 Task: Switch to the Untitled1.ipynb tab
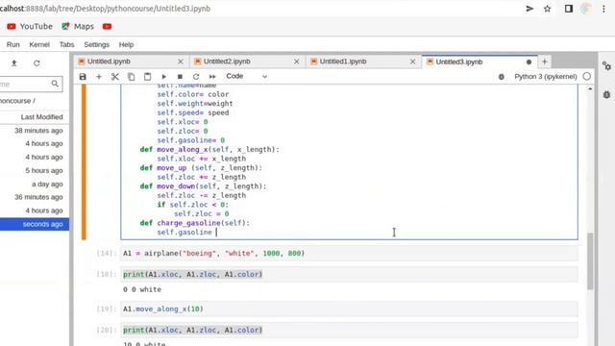(x=363, y=62)
